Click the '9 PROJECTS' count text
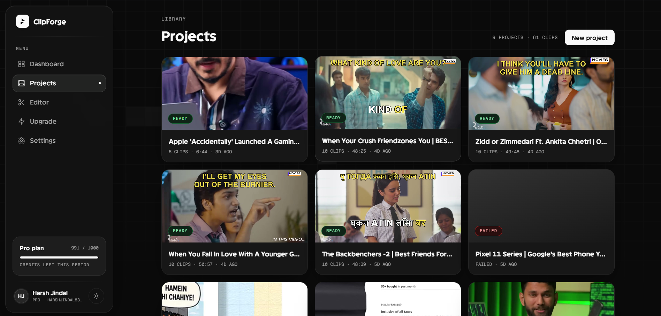Viewport: 661px width, 316px height. pos(508,38)
